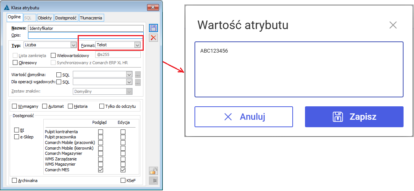This screenshot has height=191, width=414.
Task: Close the Wartość atrybutu dialog with X
Action: coord(393,25)
